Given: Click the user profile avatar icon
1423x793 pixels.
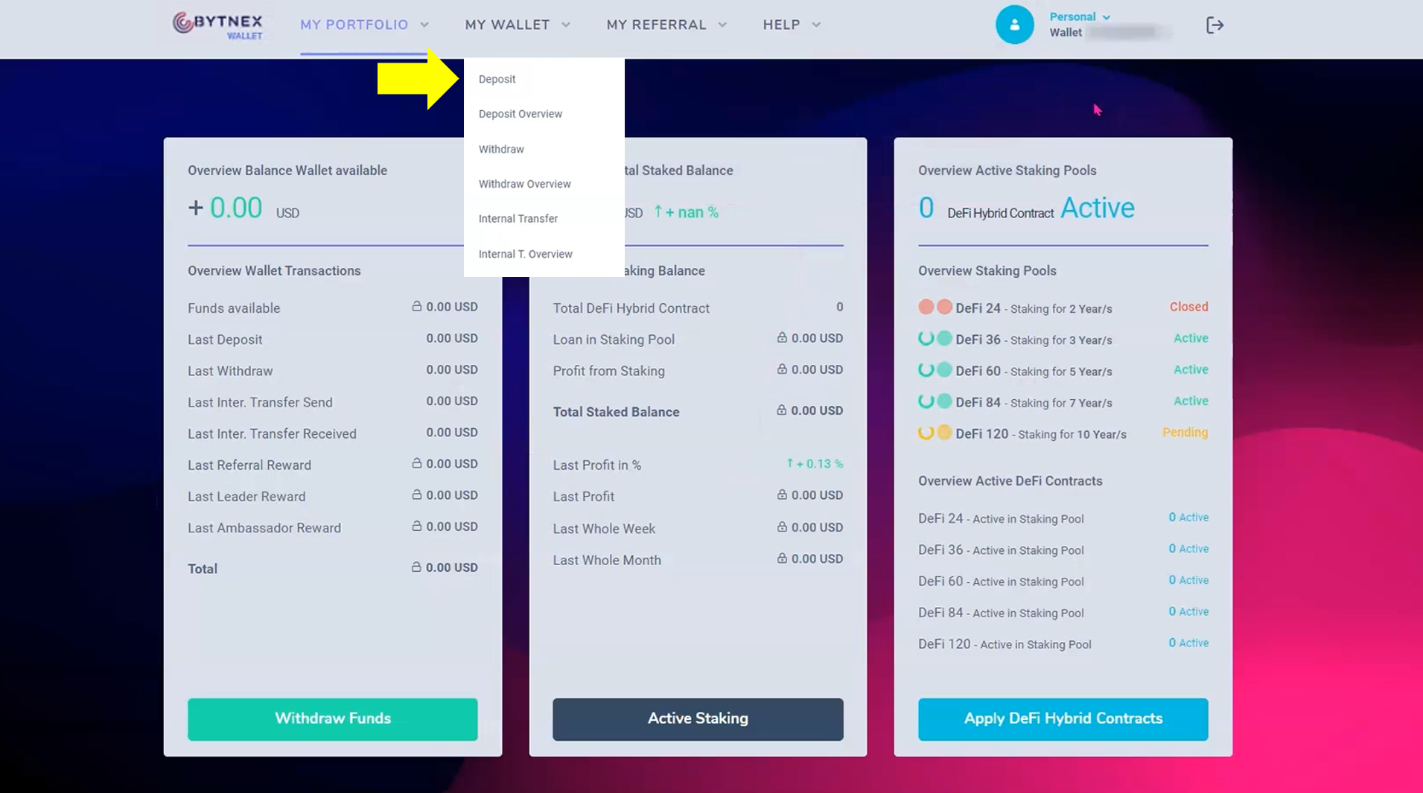Looking at the screenshot, I should [x=1014, y=25].
